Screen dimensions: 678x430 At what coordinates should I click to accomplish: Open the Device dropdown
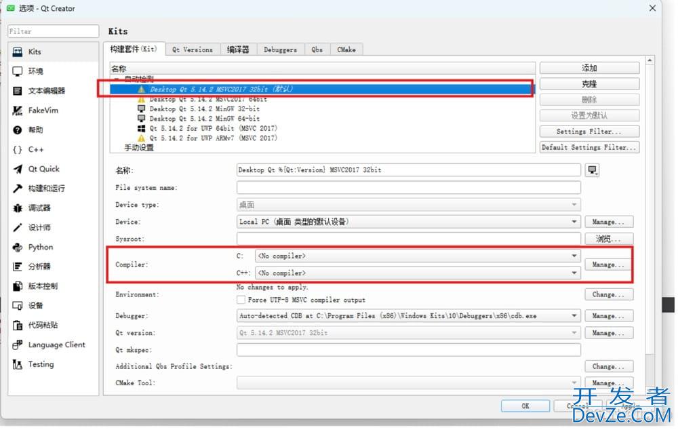click(x=409, y=222)
